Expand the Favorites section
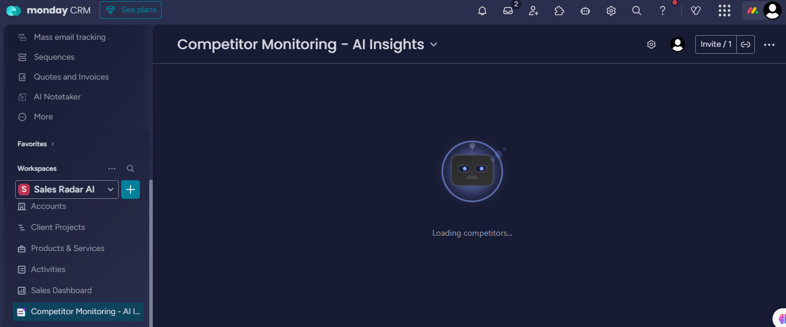The width and height of the screenshot is (786, 327). (36, 144)
